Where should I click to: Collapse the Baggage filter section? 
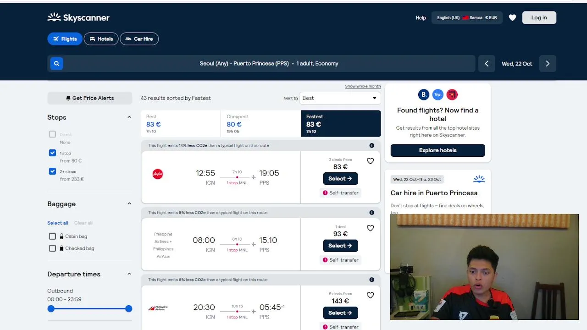coord(129,204)
